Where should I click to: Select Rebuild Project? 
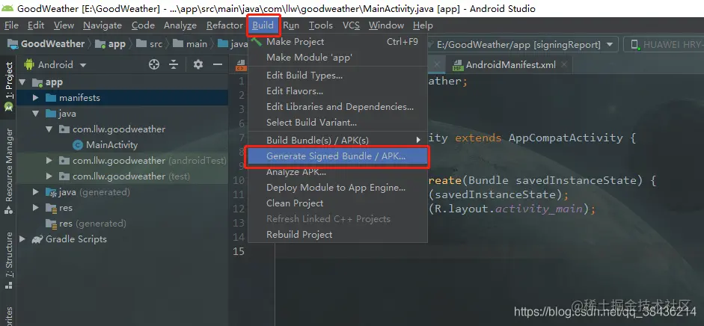337,235
